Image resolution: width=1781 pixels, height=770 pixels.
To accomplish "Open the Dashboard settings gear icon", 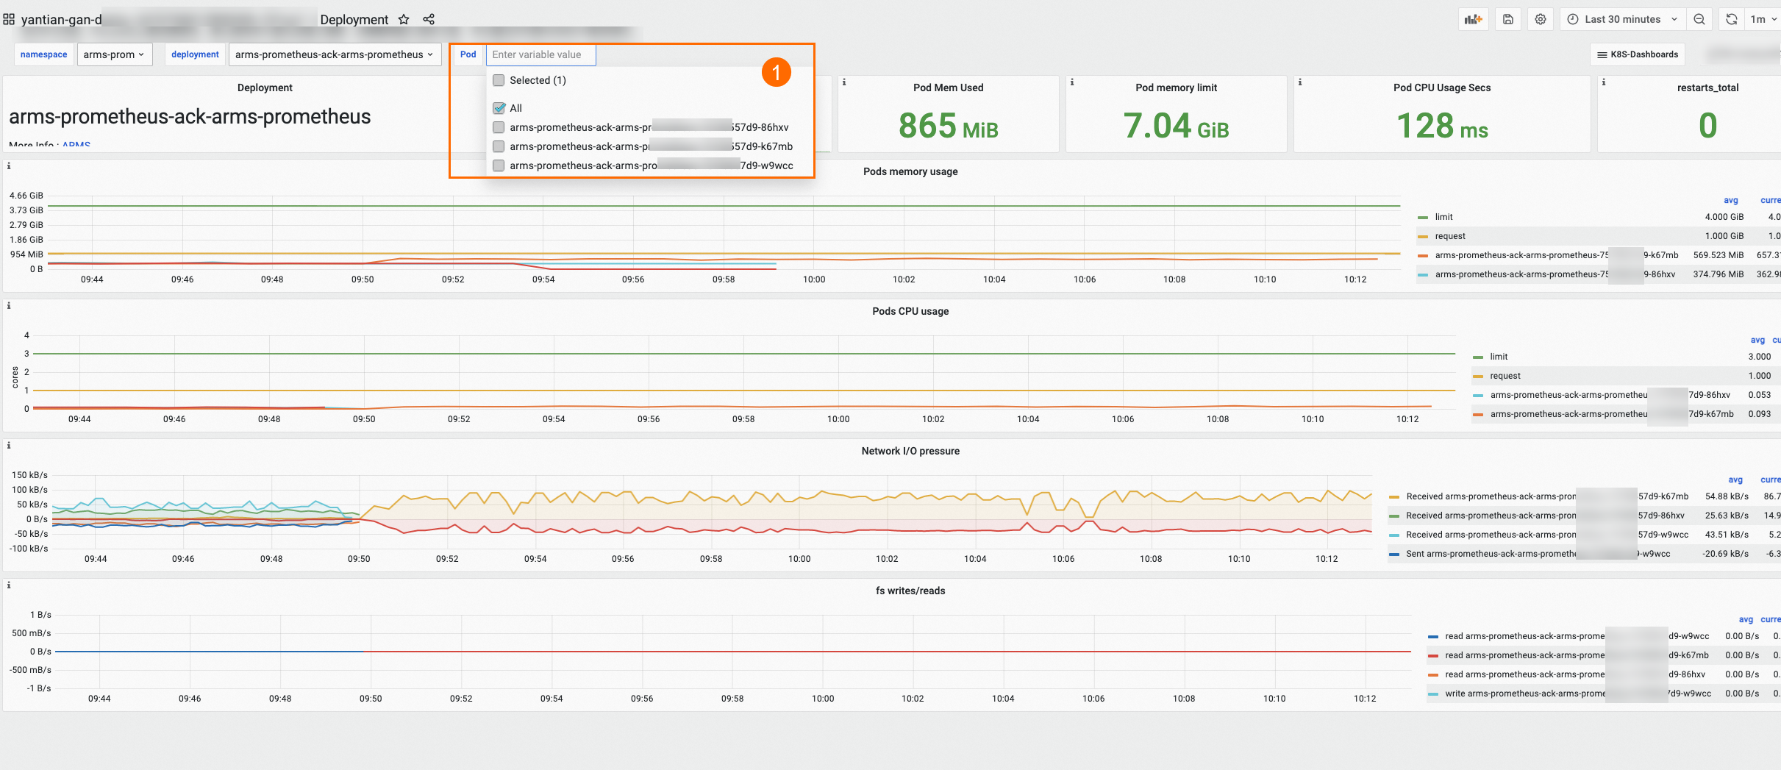I will (x=1540, y=18).
